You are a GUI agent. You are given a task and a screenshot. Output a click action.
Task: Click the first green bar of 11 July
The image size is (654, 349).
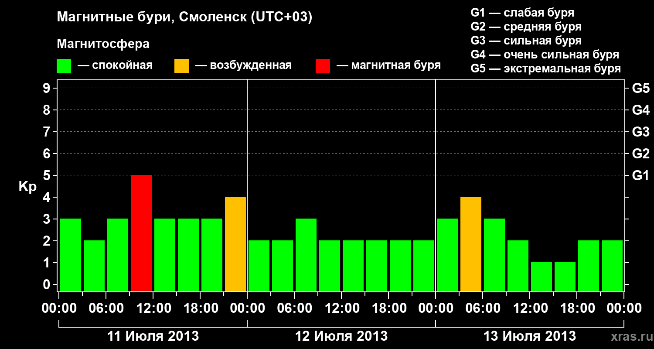coord(71,255)
